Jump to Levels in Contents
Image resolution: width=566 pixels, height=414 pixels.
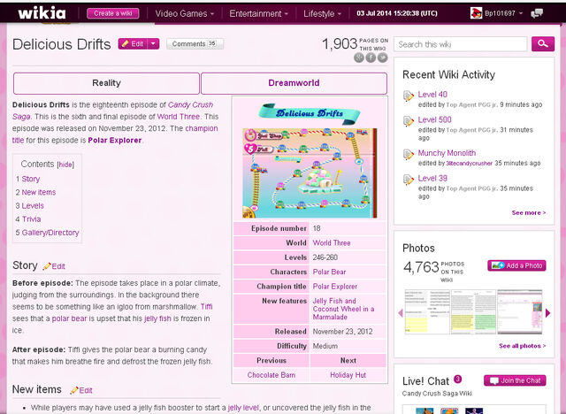click(x=33, y=206)
